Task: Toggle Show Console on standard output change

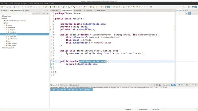Action: pos(172,85)
